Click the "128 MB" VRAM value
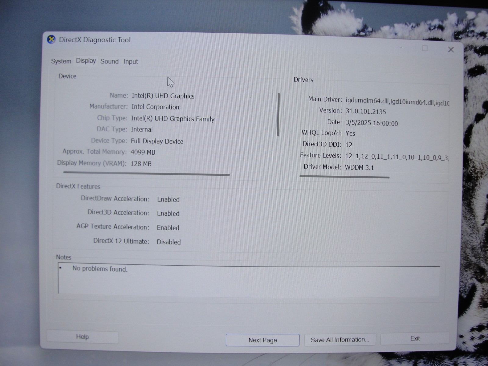This screenshot has width=488, height=366. pos(141,164)
